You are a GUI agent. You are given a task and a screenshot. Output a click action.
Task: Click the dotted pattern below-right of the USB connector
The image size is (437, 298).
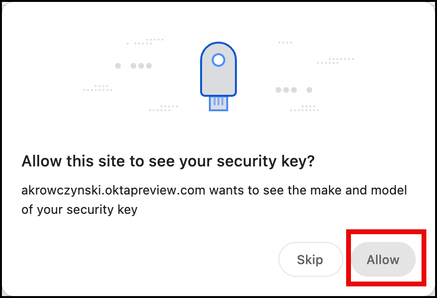[x=305, y=108]
